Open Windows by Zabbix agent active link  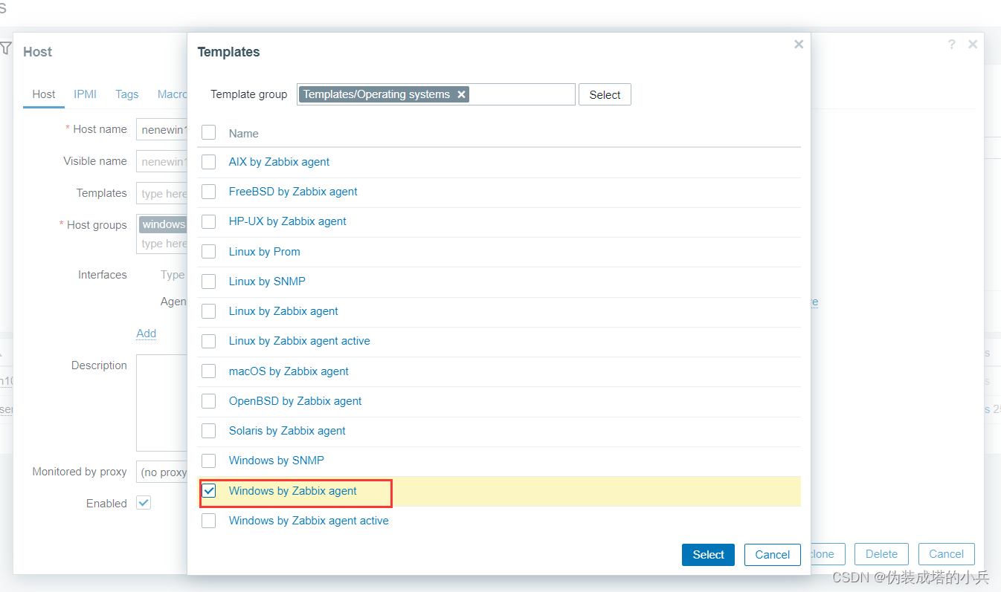click(309, 521)
